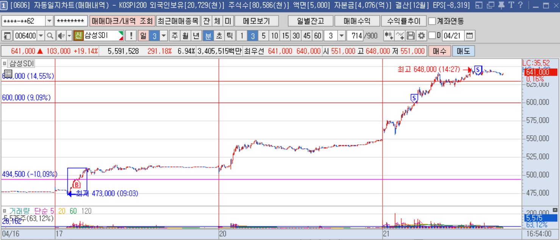Click the small expand icon in volume pane
The image size is (560, 240).
[555, 210]
